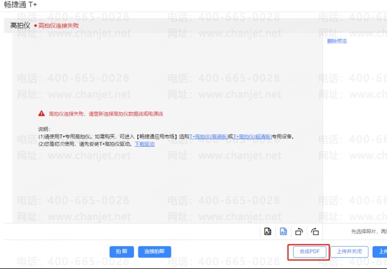
Task: Click the 合成PDF button
Action: click(310, 252)
